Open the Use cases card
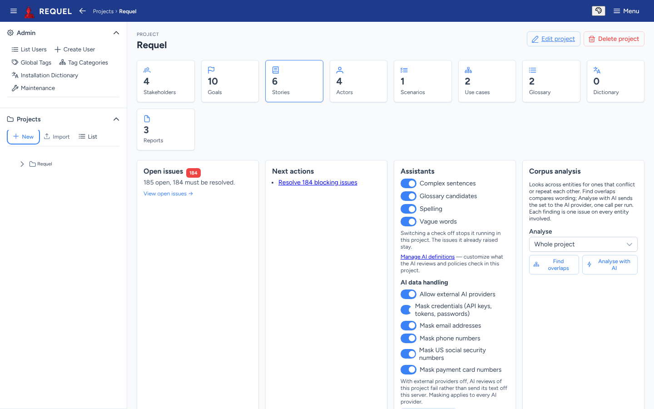 [487, 81]
